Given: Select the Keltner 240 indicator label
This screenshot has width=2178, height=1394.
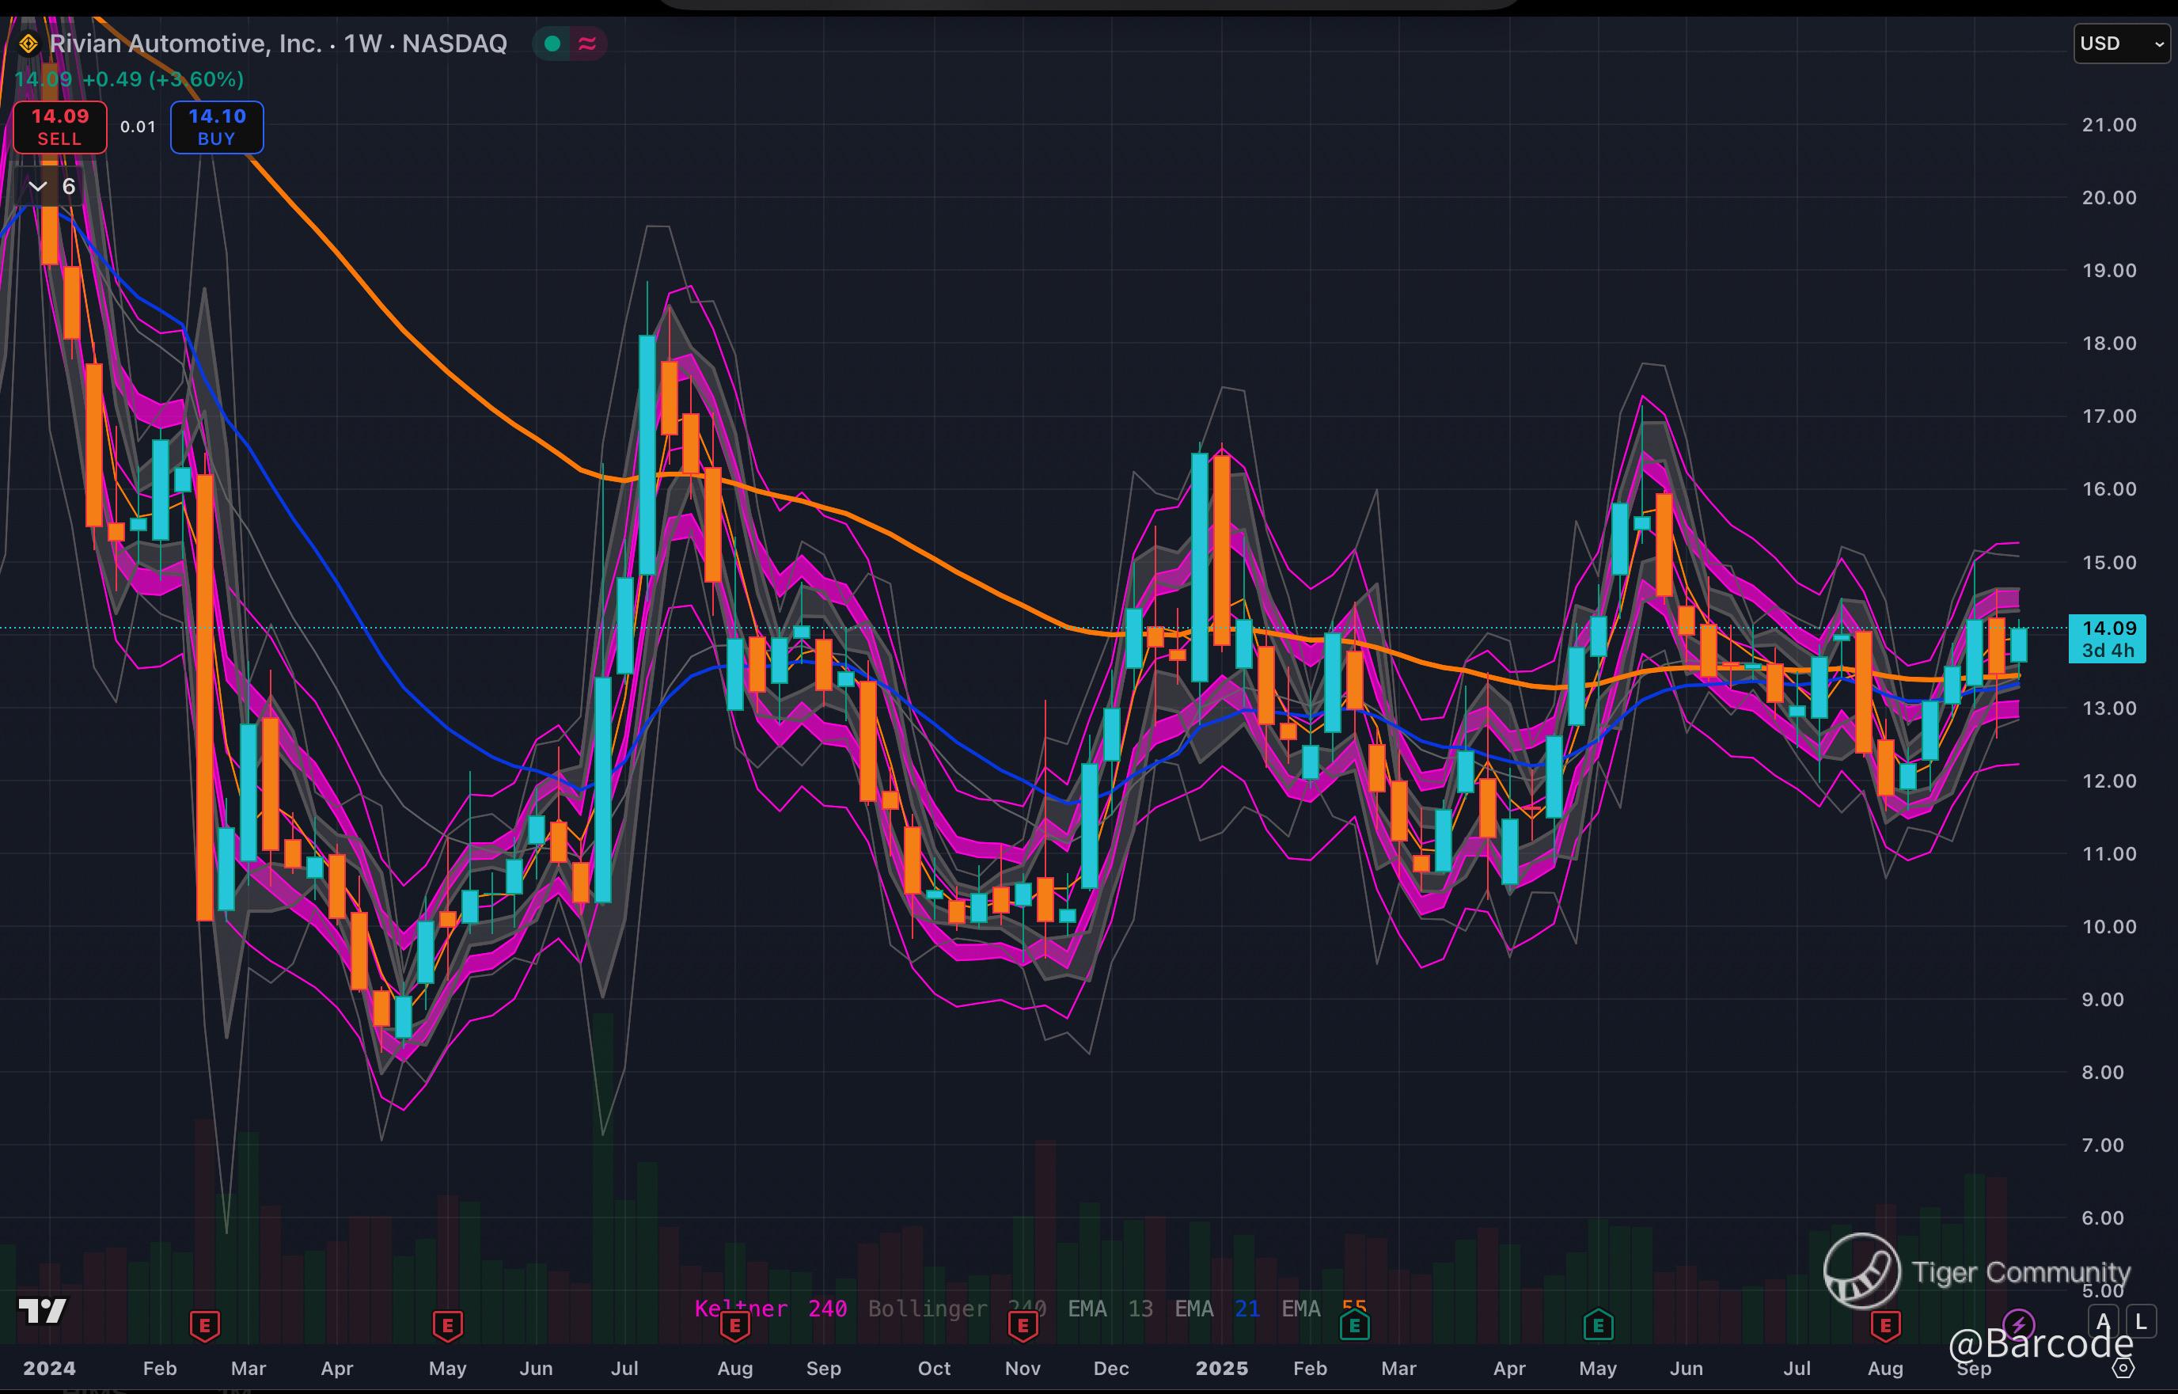Looking at the screenshot, I should click(x=770, y=1308).
